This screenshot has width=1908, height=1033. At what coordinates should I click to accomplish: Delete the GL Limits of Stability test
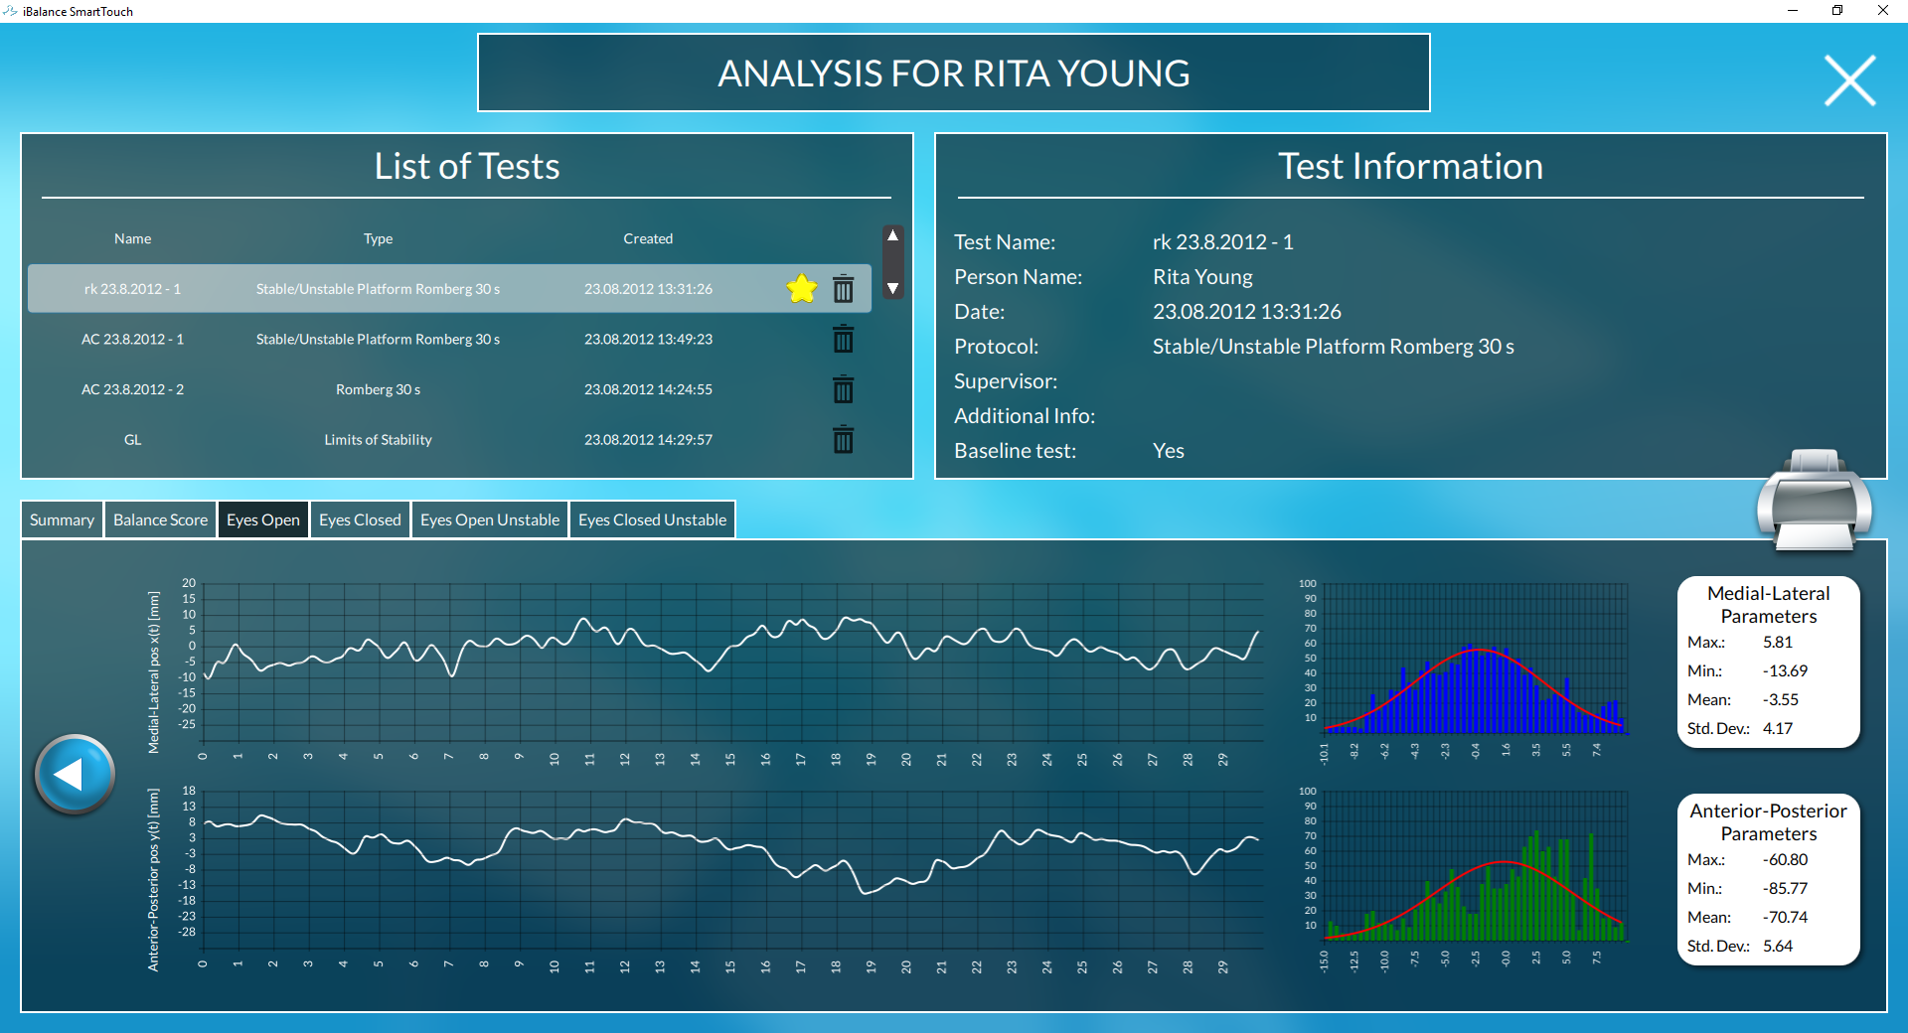(x=843, y=439)
